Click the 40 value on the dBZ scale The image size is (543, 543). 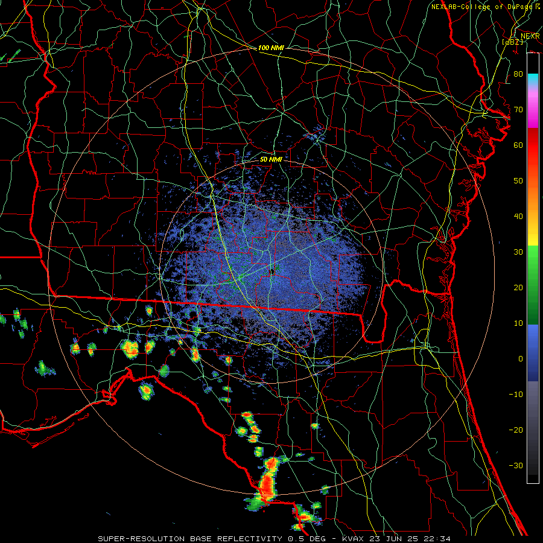click(518, 217)
